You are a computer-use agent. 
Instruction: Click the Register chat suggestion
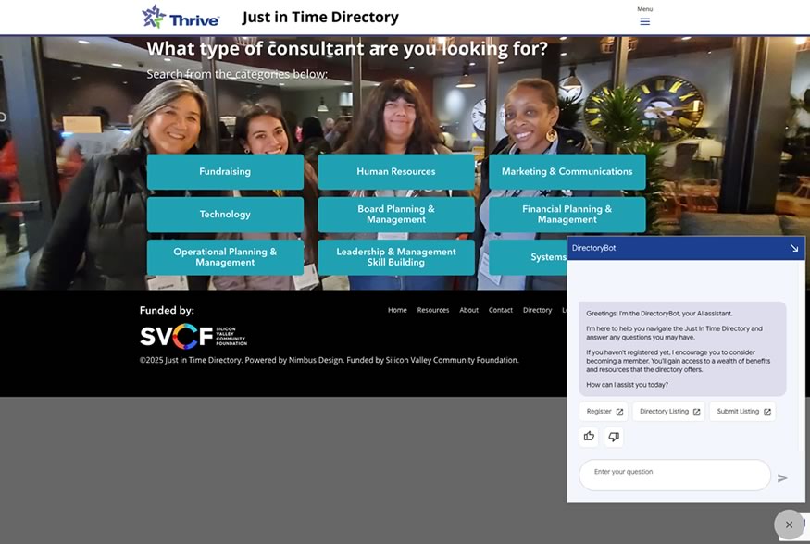point(604,412)
